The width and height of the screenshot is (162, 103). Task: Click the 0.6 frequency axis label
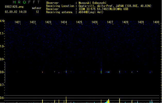point(2,98)
